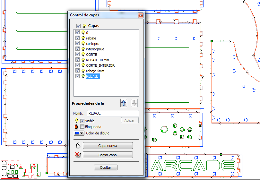Uncheck the selected REBAJE layer checkbox

[77, 76]
